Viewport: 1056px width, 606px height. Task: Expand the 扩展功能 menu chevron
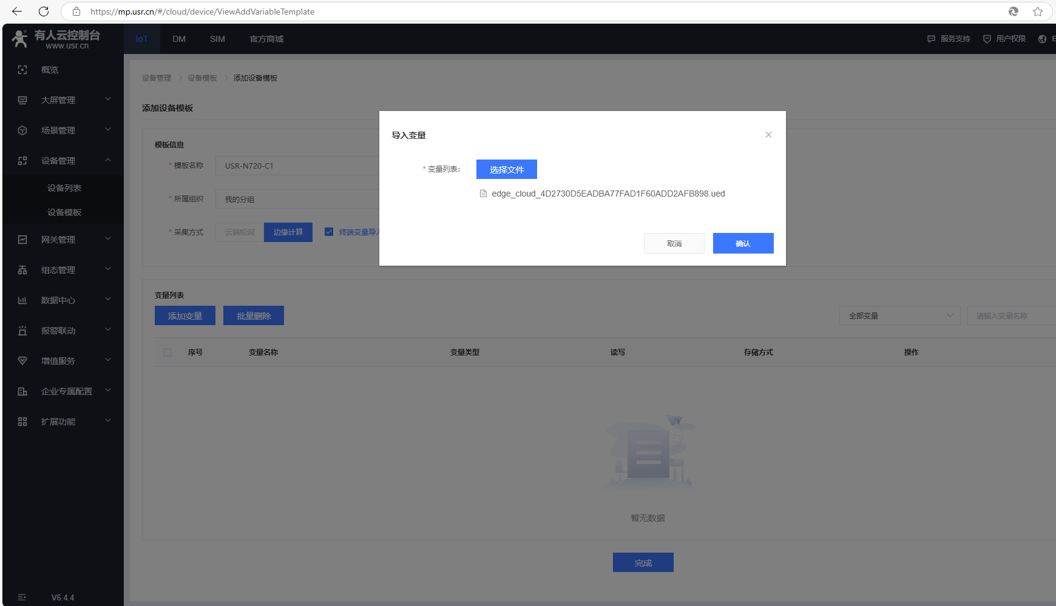[108, 420]
